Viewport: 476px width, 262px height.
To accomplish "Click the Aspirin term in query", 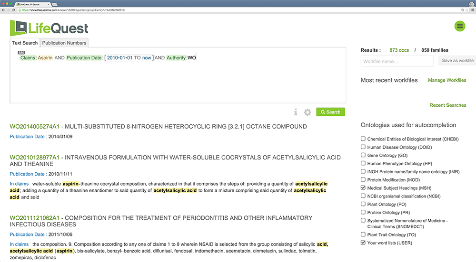I will point(45,58).
